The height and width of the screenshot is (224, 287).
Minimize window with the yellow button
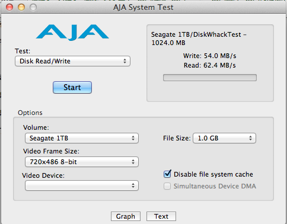[21, 7]
